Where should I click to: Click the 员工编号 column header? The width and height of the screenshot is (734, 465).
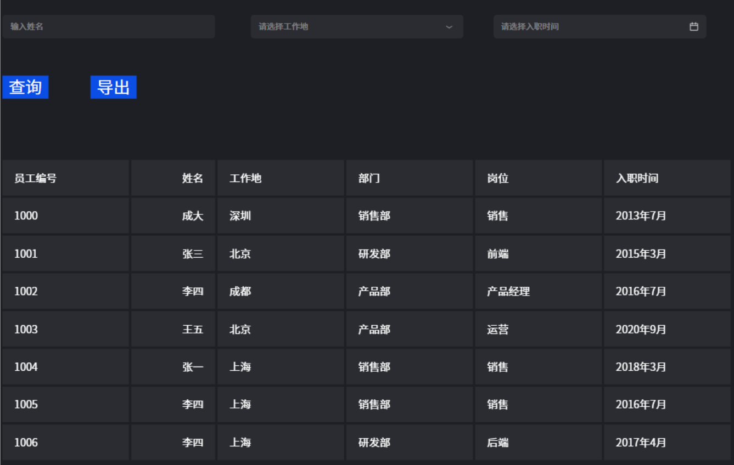[65, 178]
